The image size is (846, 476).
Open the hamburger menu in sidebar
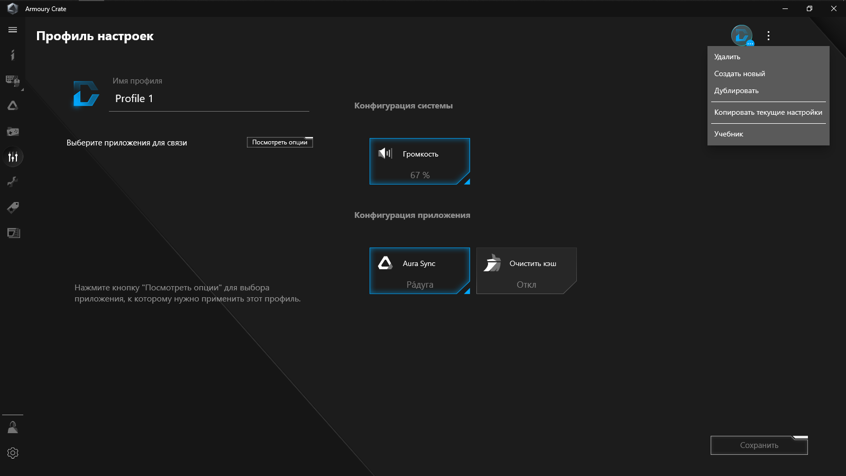pos(13,30)
